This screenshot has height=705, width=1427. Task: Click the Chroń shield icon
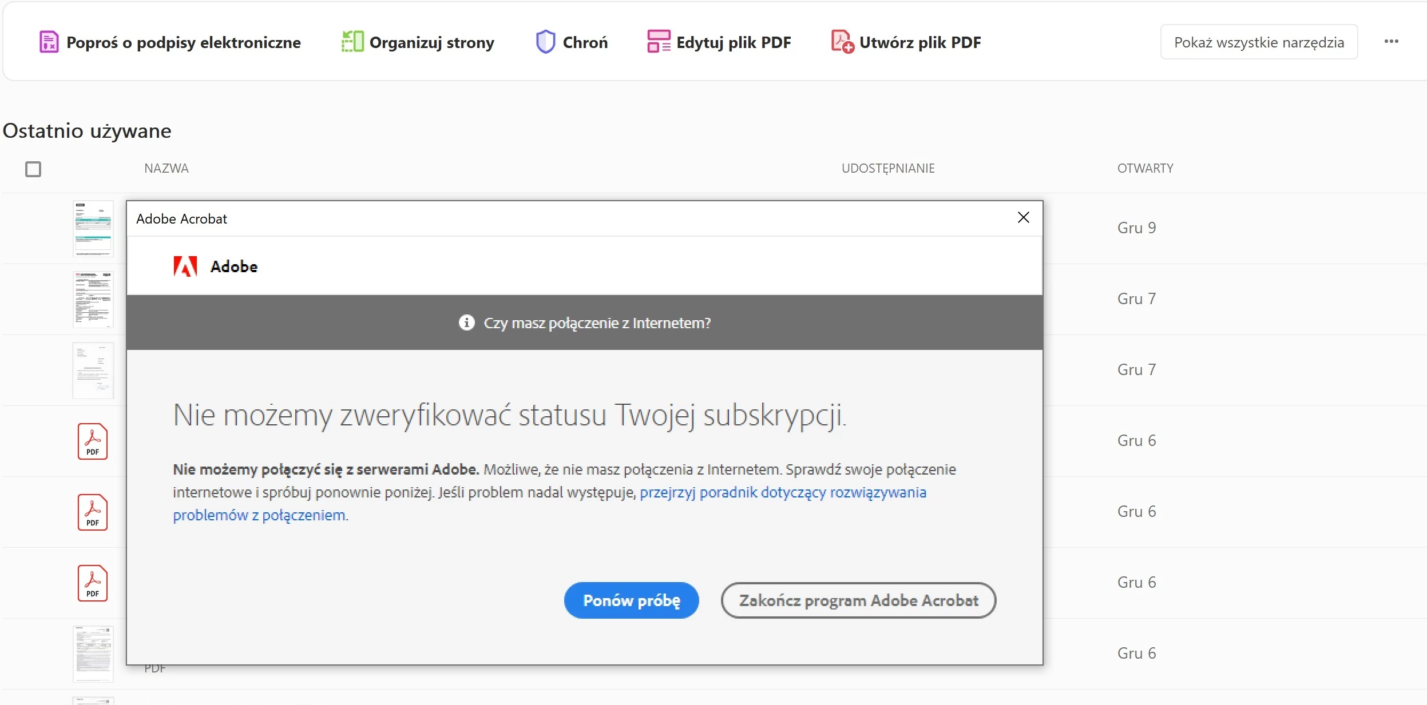[545, 42]
